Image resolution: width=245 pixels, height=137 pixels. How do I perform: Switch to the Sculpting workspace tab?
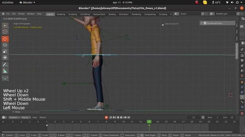click(x=73, y=14)
